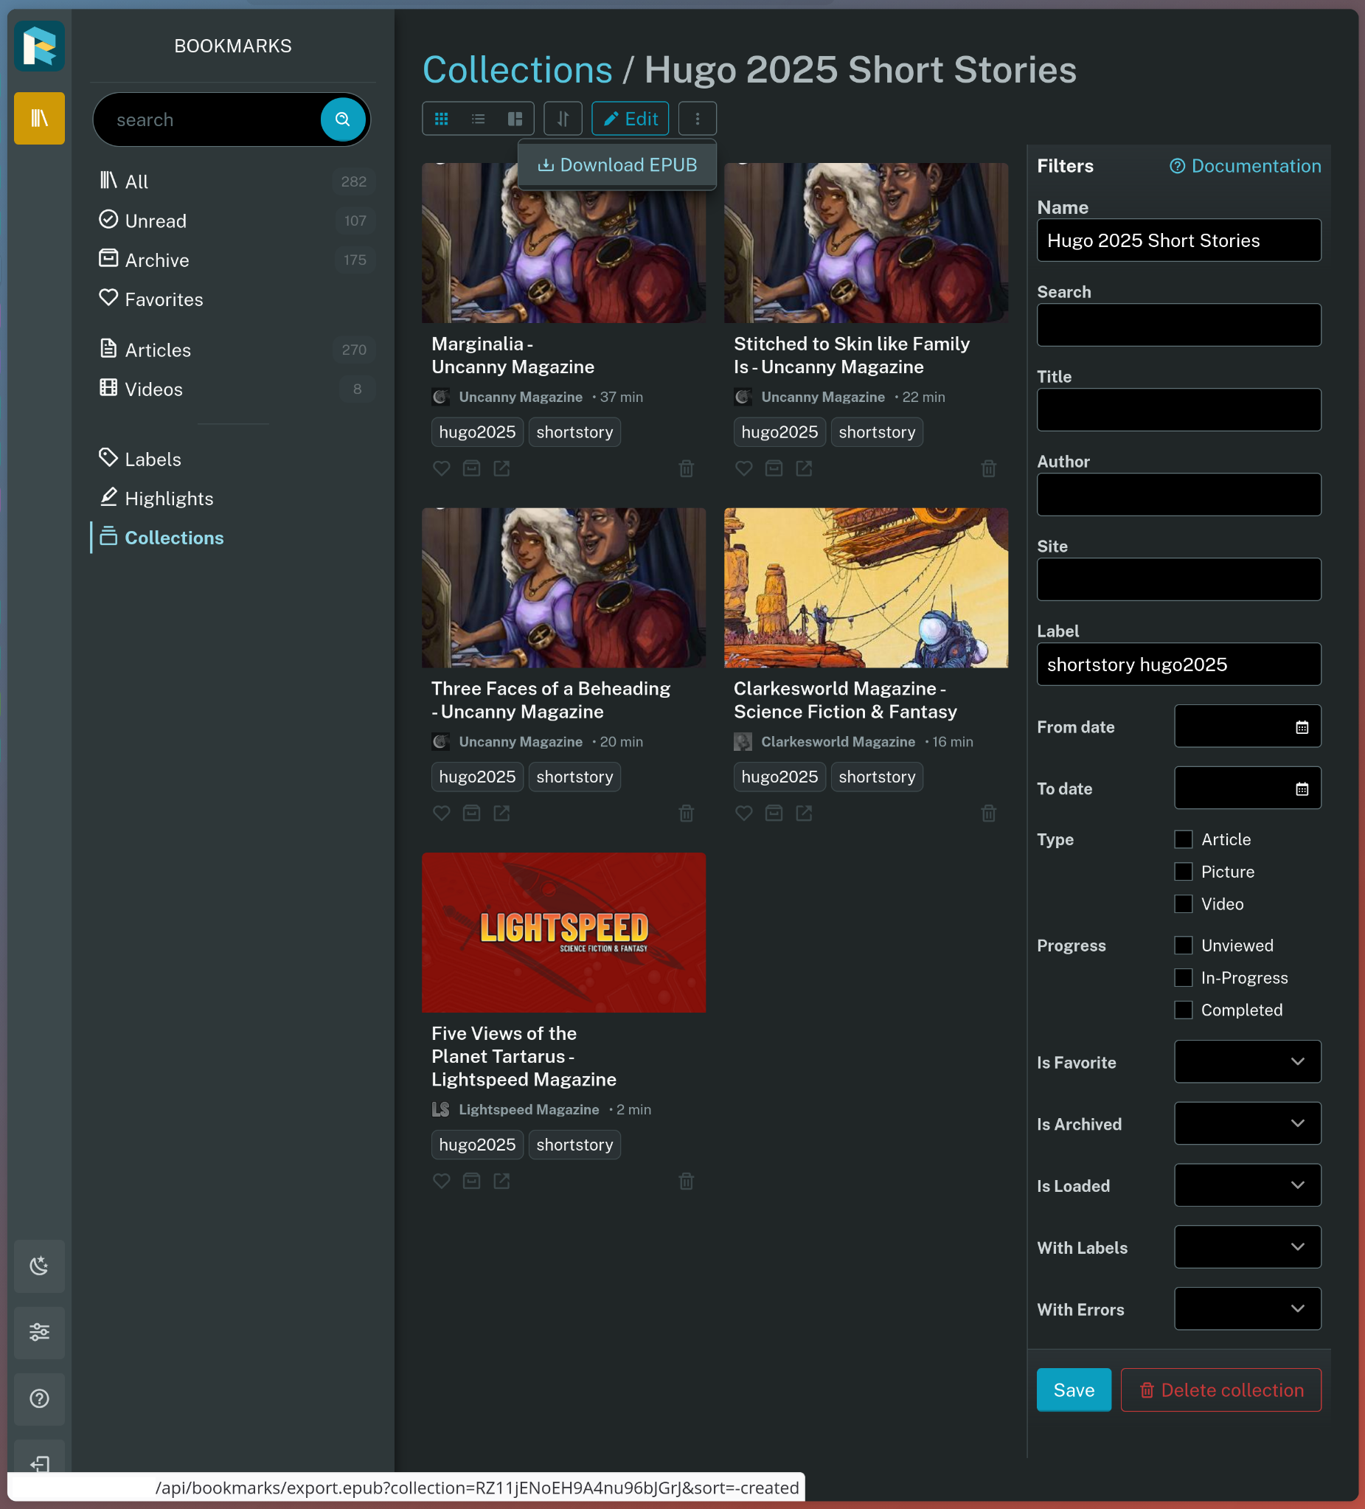Archive the Marginalia bookmark
The width and height of the screenshot is (1365, 1509).
pos(471,468)
